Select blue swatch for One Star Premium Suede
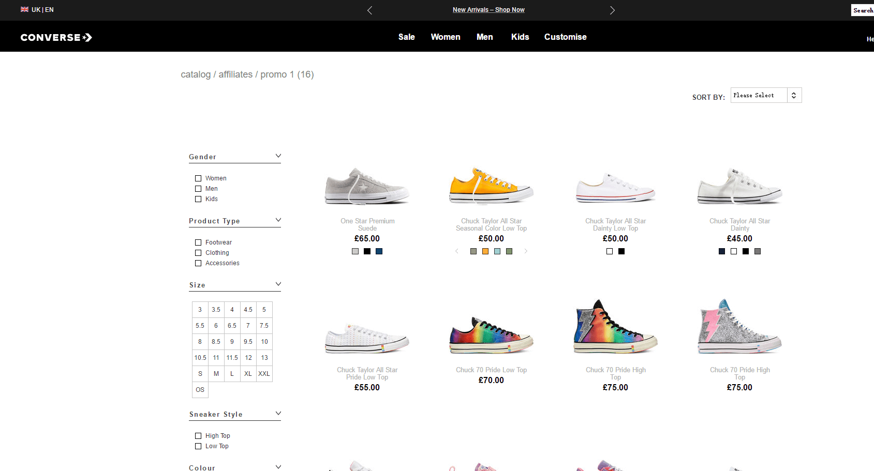 379,251
